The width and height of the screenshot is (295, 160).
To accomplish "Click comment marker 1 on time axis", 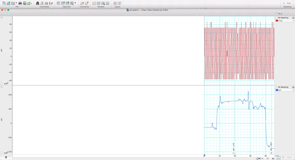I will coord(234,153).
